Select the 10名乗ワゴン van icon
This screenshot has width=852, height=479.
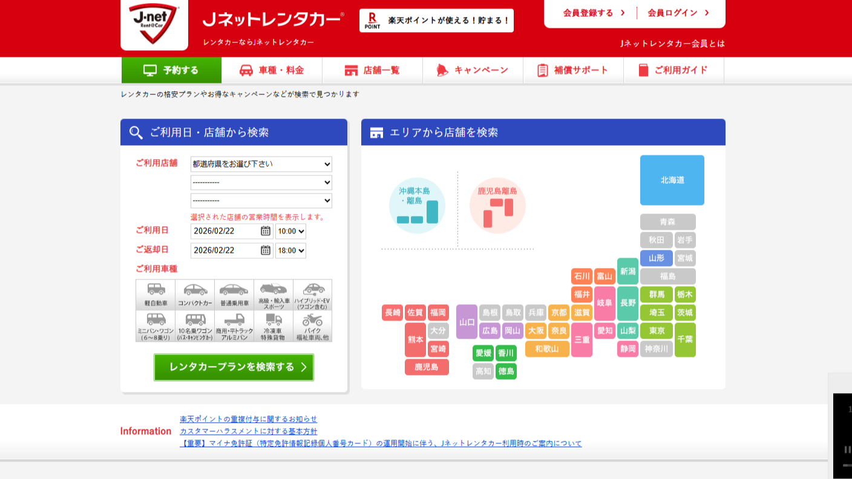click(x=195, y=326)
